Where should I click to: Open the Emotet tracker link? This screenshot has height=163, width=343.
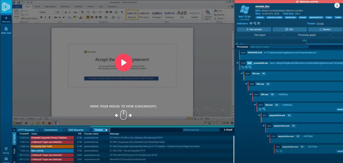tap(320, 24)
